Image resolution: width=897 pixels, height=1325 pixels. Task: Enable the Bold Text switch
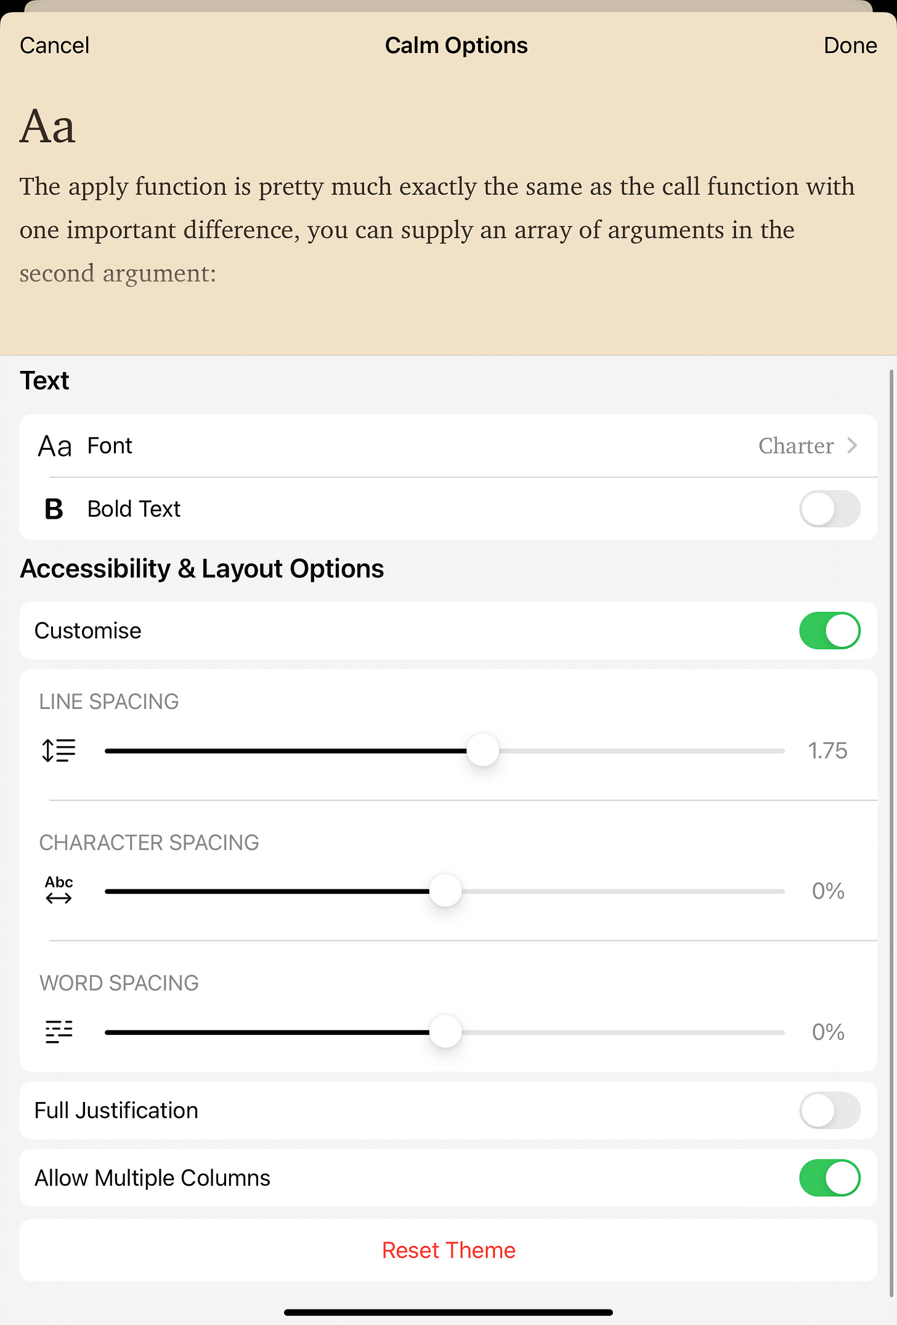click(x=829, y=509)
